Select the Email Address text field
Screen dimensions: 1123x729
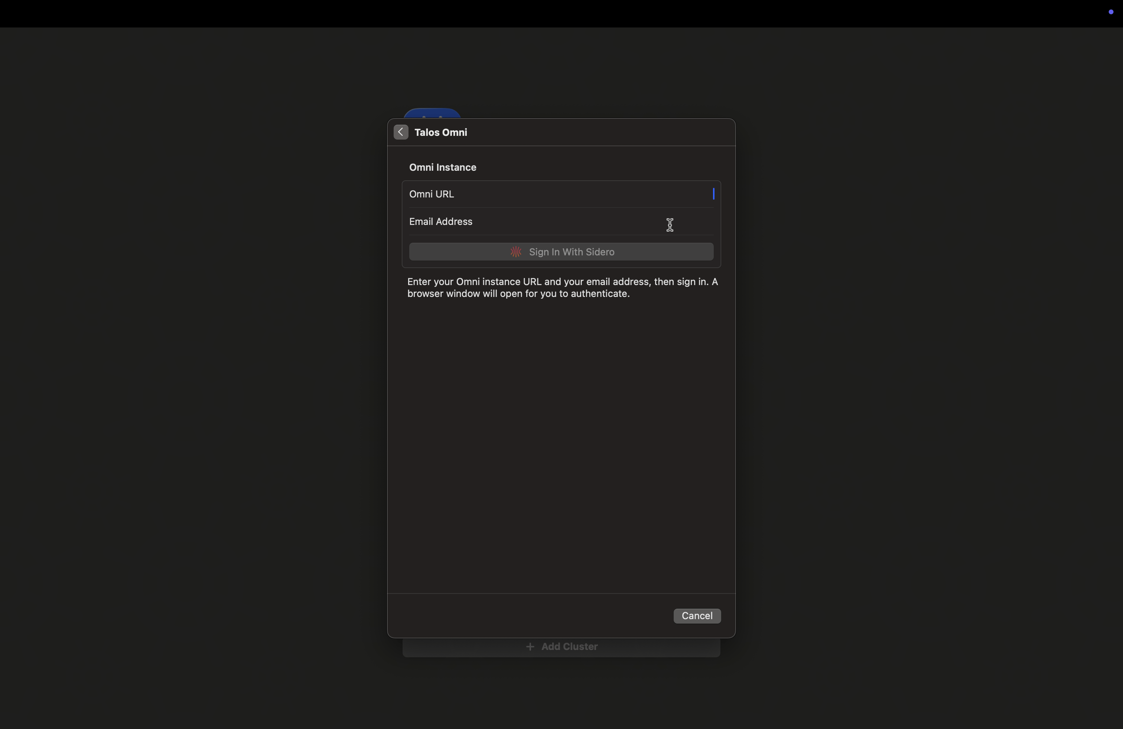[x=561, y=222]
